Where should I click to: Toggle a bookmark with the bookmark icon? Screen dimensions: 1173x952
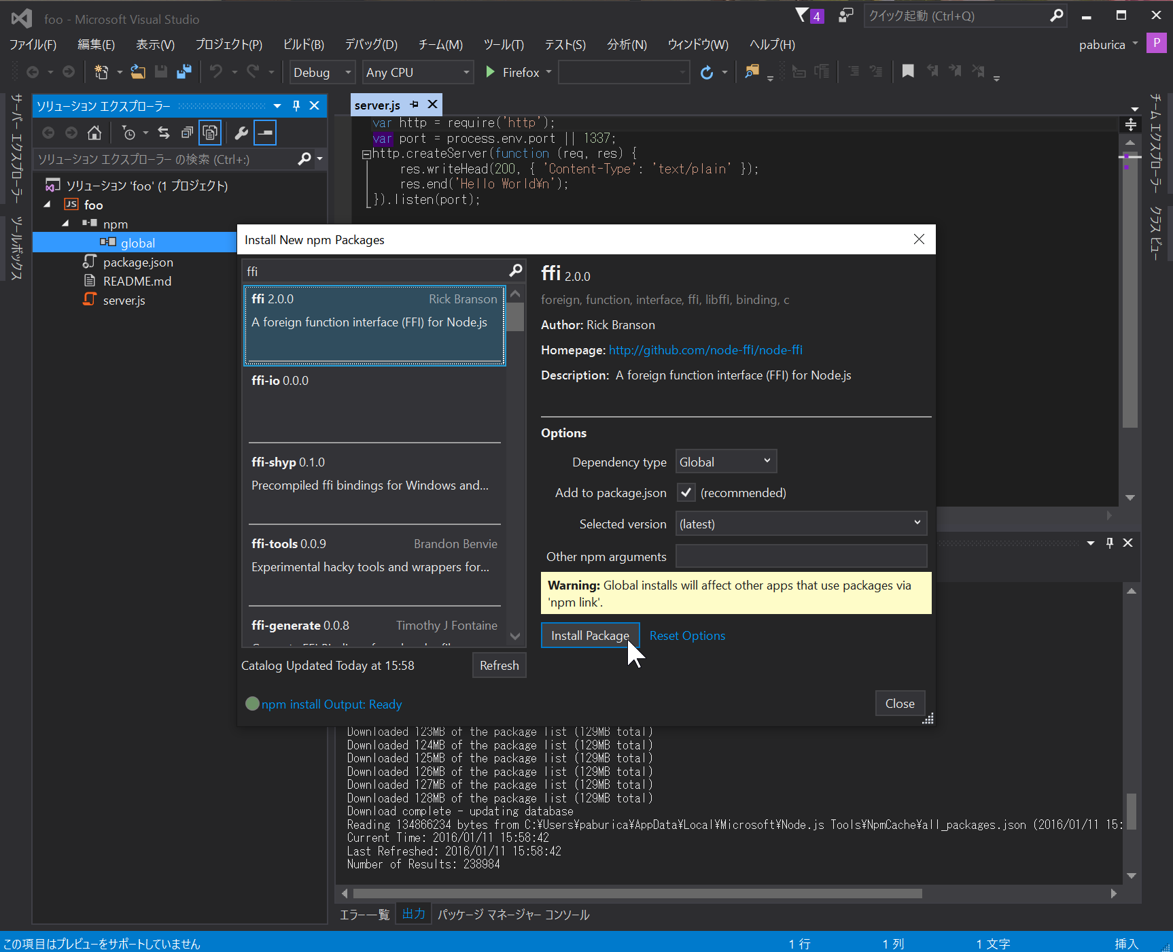tap(908, 71)
